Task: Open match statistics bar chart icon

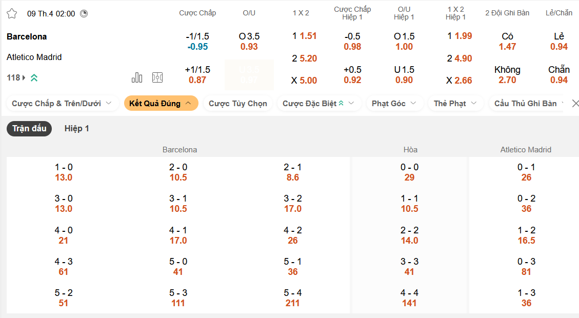Action: (137, 77)
